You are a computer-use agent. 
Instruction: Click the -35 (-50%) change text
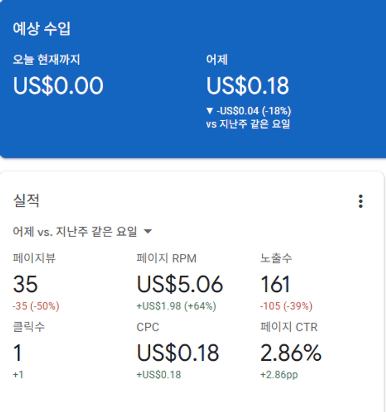click(x=36, y=306)
